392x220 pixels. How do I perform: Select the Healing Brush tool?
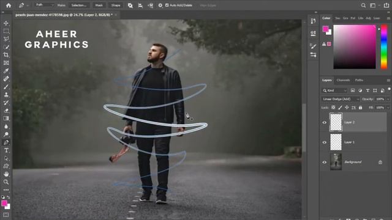pyautogui.click(x=6, y=79)
